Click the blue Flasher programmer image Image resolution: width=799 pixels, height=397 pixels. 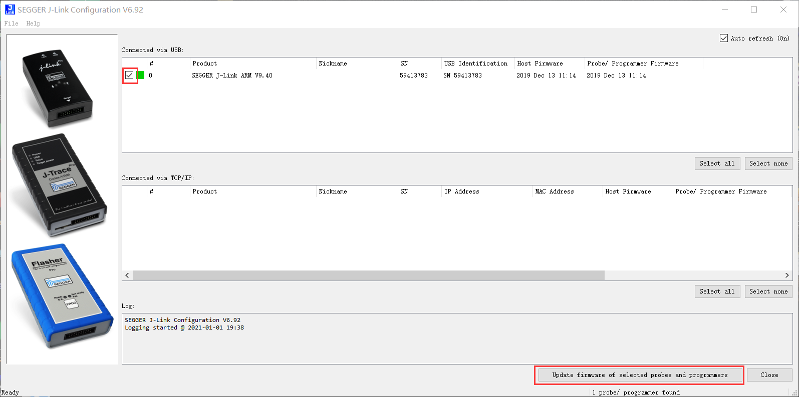(62, 296)
